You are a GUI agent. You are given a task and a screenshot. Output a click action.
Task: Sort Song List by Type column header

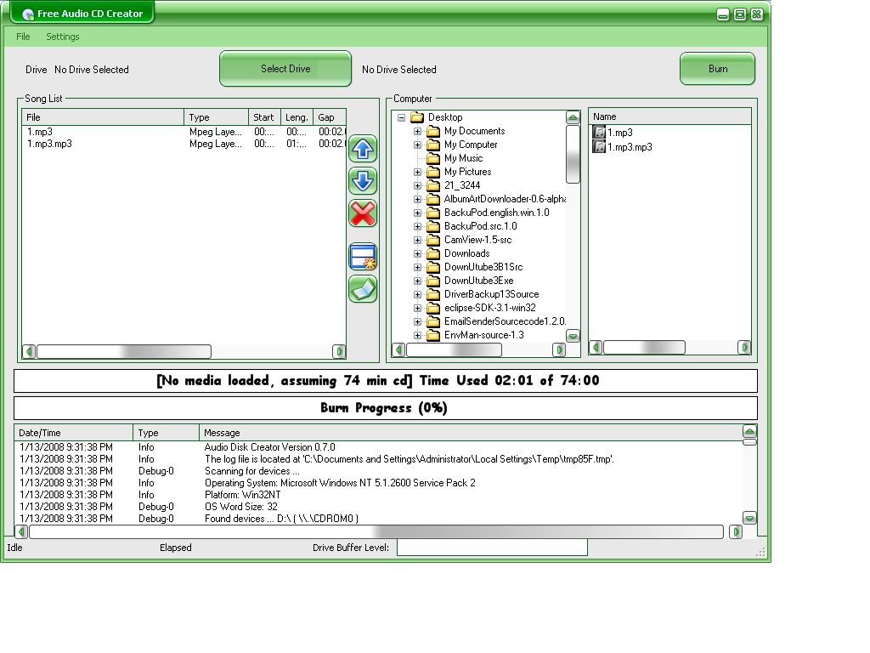coord(217,117)
